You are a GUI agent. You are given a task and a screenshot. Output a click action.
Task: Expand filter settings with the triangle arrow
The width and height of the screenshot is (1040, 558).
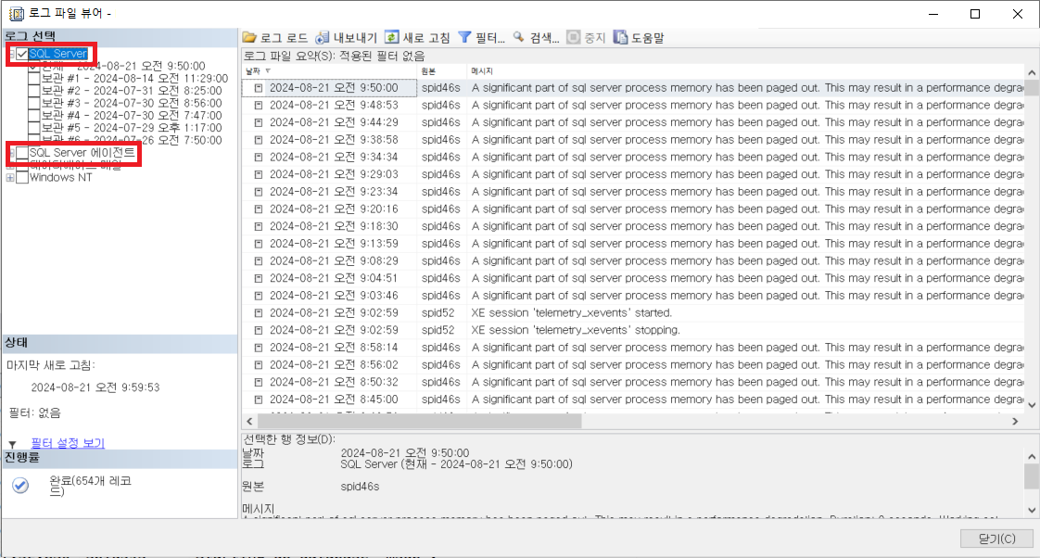point(12,444)
